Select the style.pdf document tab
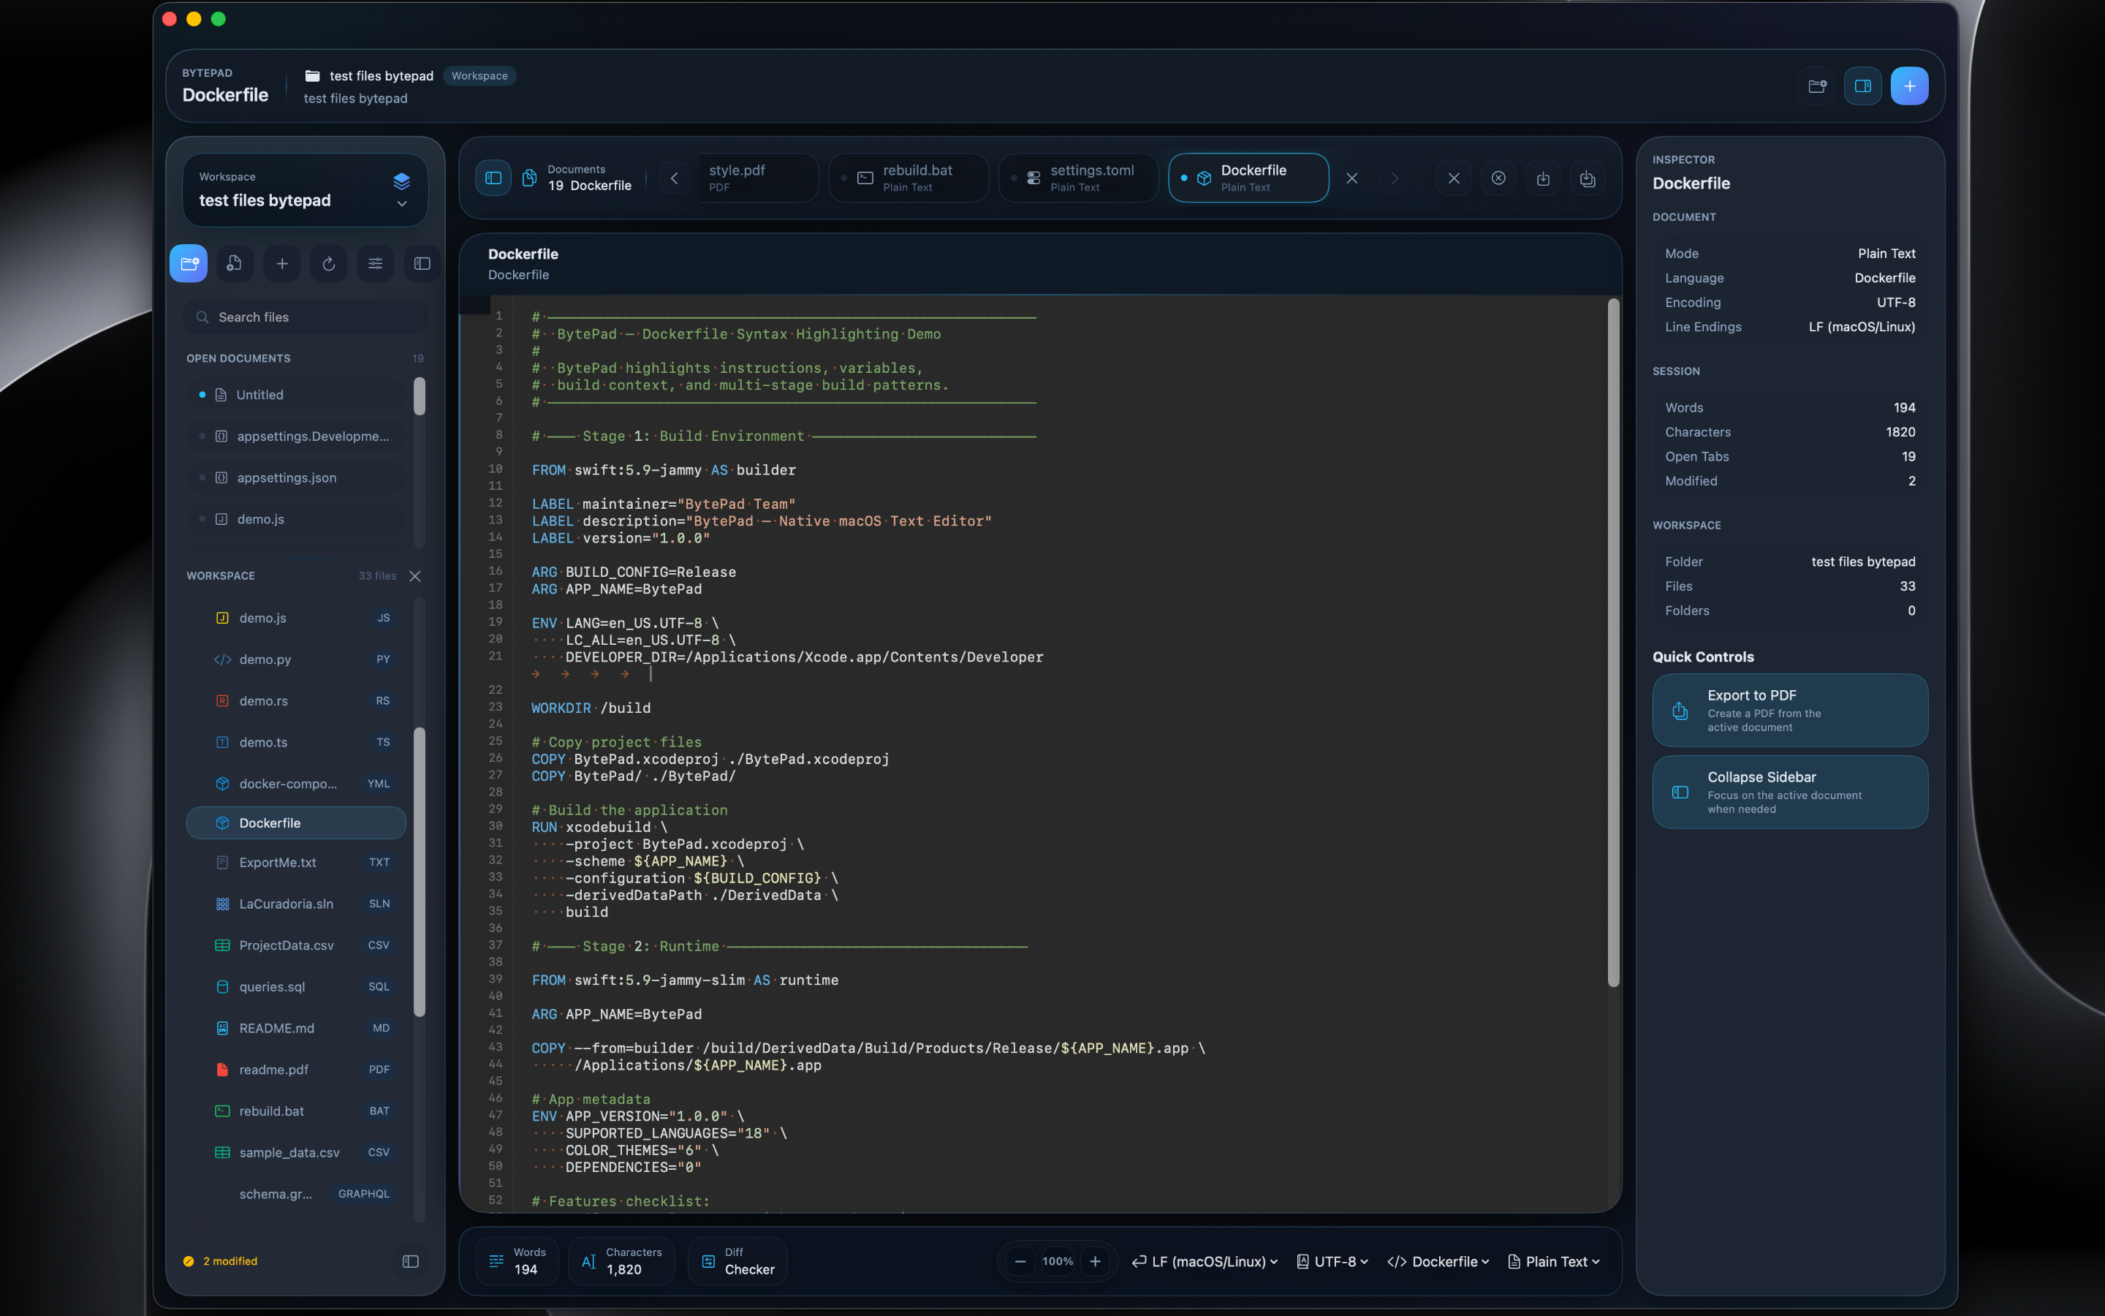The image size is (2105, 1316). tap(758, 178)
